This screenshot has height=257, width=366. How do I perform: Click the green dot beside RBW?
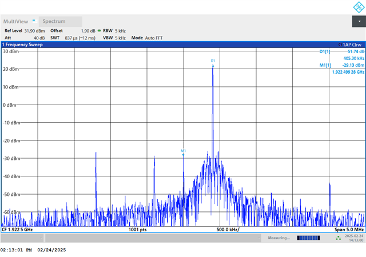[99, 30]
